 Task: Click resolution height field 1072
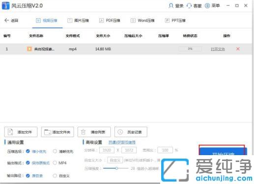point(129,150)
